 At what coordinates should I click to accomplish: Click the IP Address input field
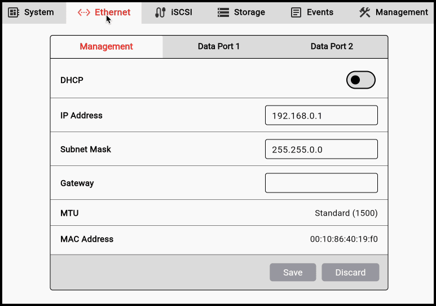pyautogui.click(x=321, y=115)
